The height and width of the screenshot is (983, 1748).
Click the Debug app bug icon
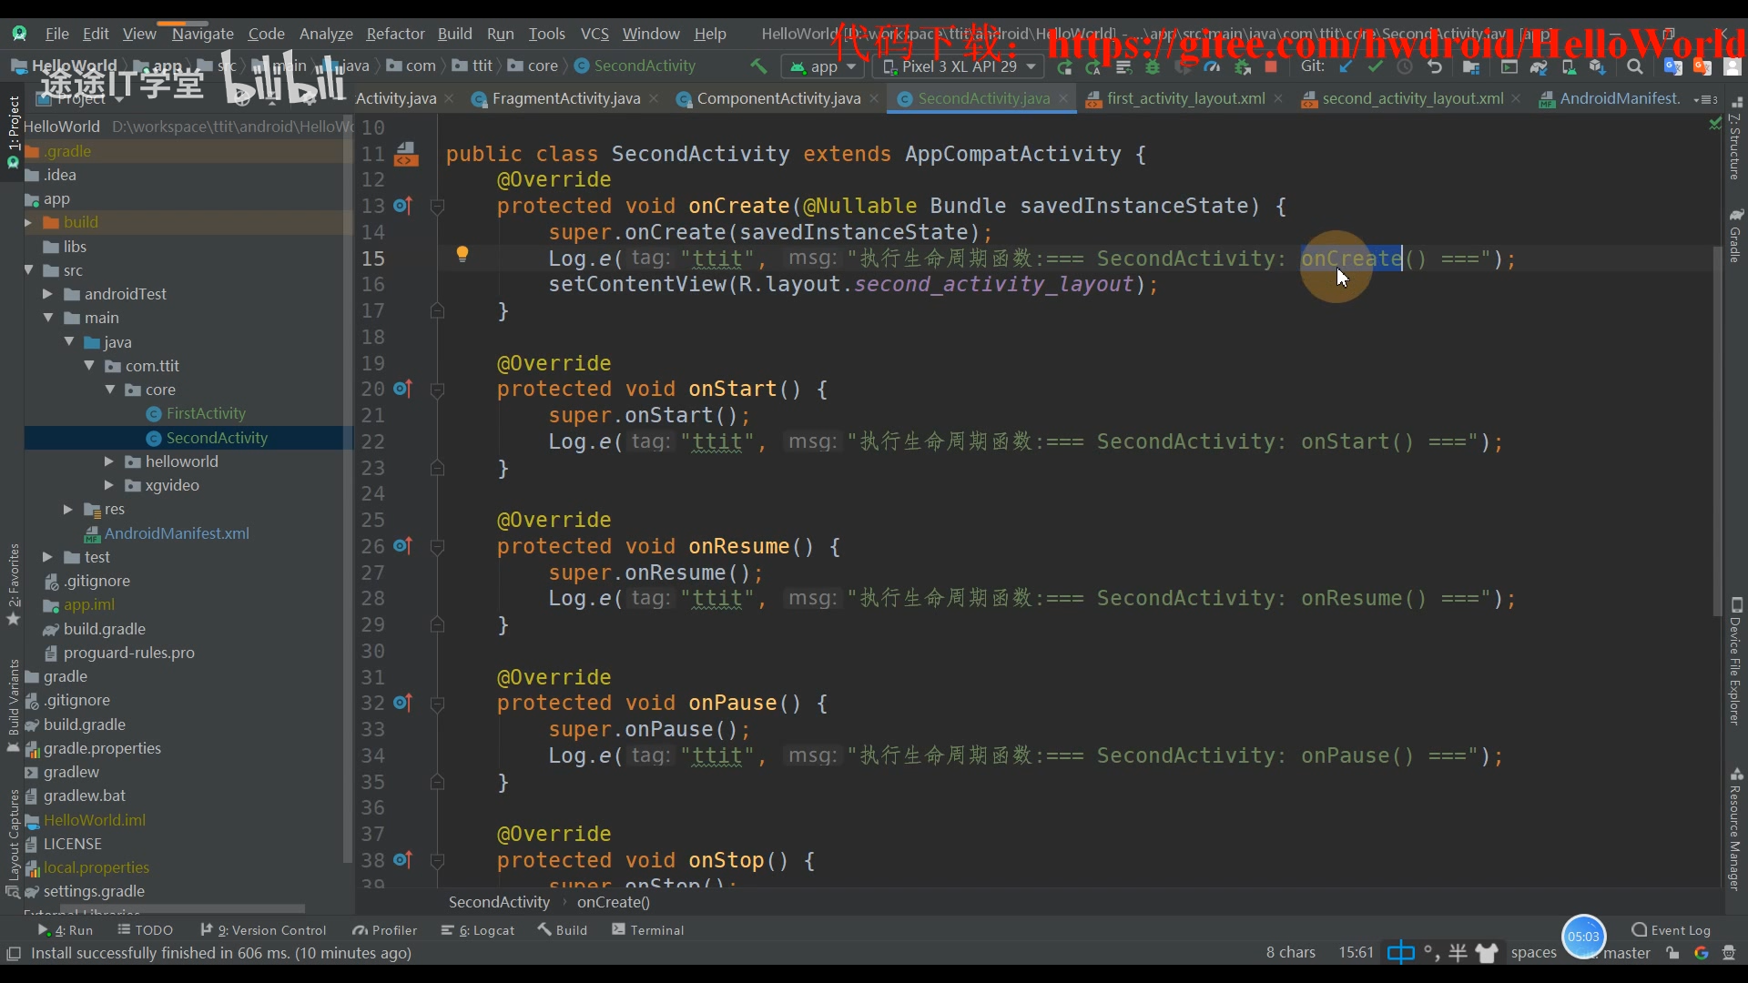pos(1152,66)
